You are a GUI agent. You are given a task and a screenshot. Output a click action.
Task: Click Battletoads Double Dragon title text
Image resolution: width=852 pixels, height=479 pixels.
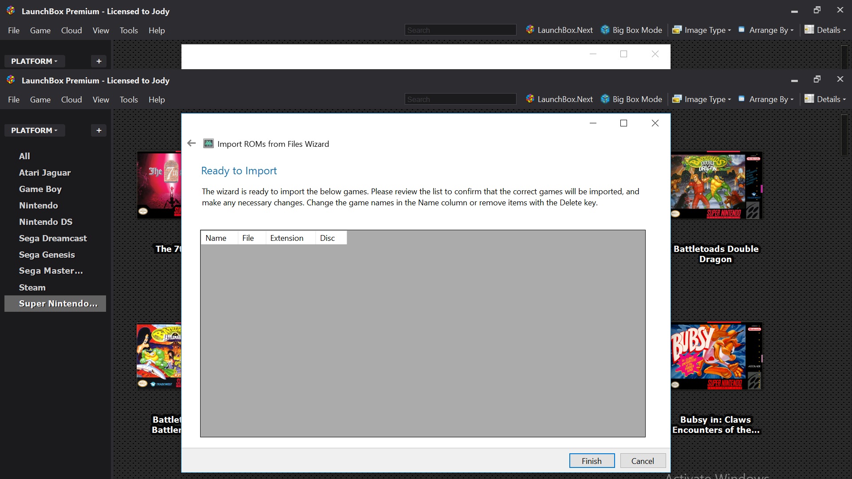coord(716,254)
